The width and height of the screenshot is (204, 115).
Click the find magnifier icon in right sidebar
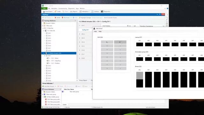167,19
